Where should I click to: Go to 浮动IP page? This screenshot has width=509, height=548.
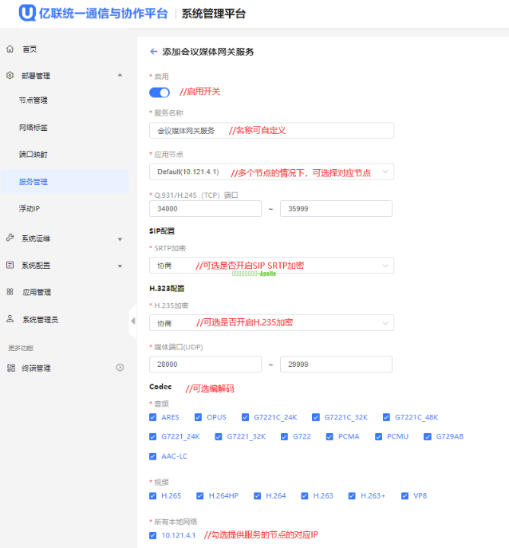click(x=30, y=208)
